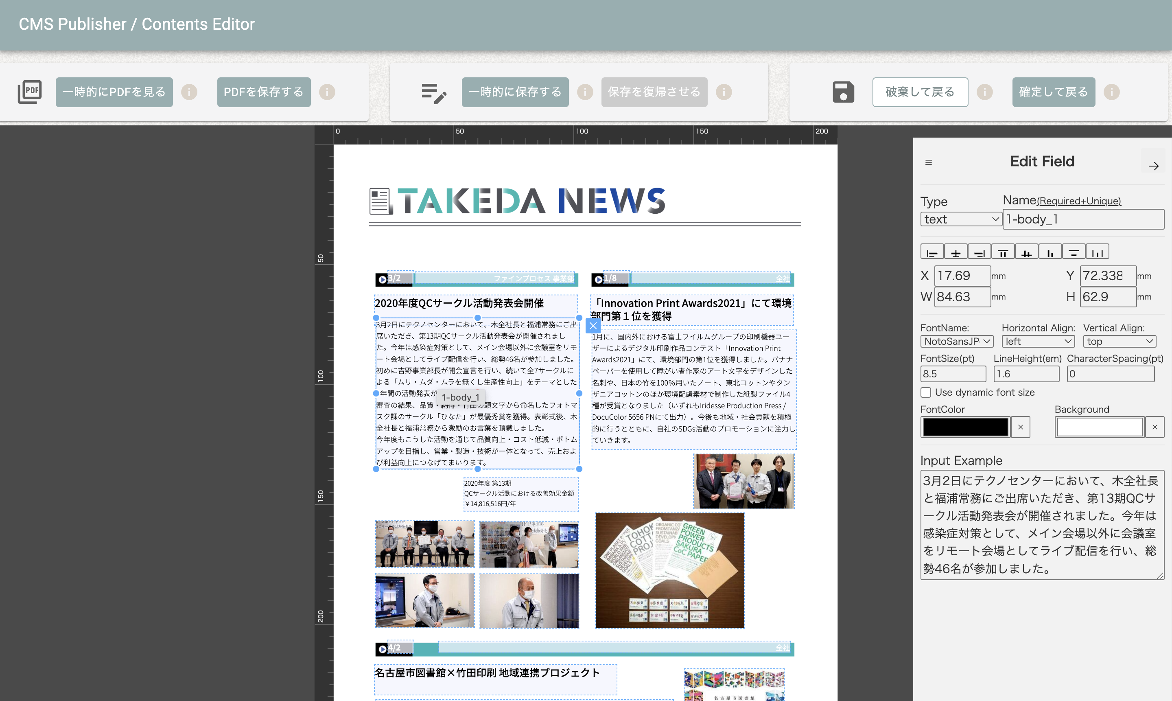The height and width of the screenshot is (701, 1172).
Task: Click the floppy disk save icon
Action: 843,92
